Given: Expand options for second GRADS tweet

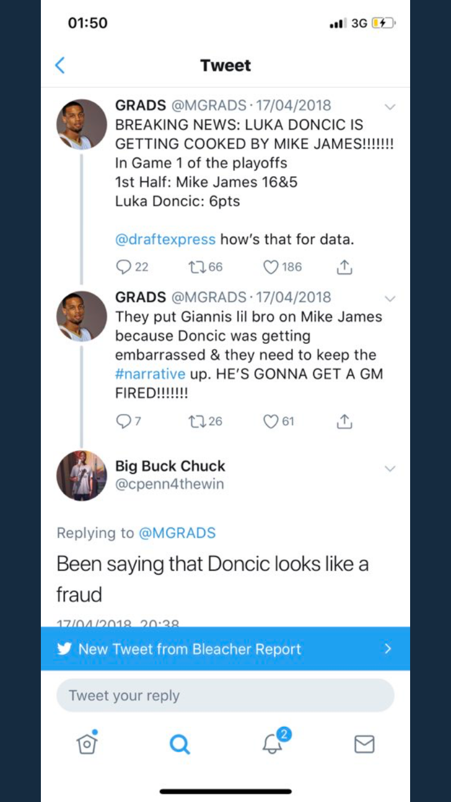Looking at the screenshot, I should (390, 299).
